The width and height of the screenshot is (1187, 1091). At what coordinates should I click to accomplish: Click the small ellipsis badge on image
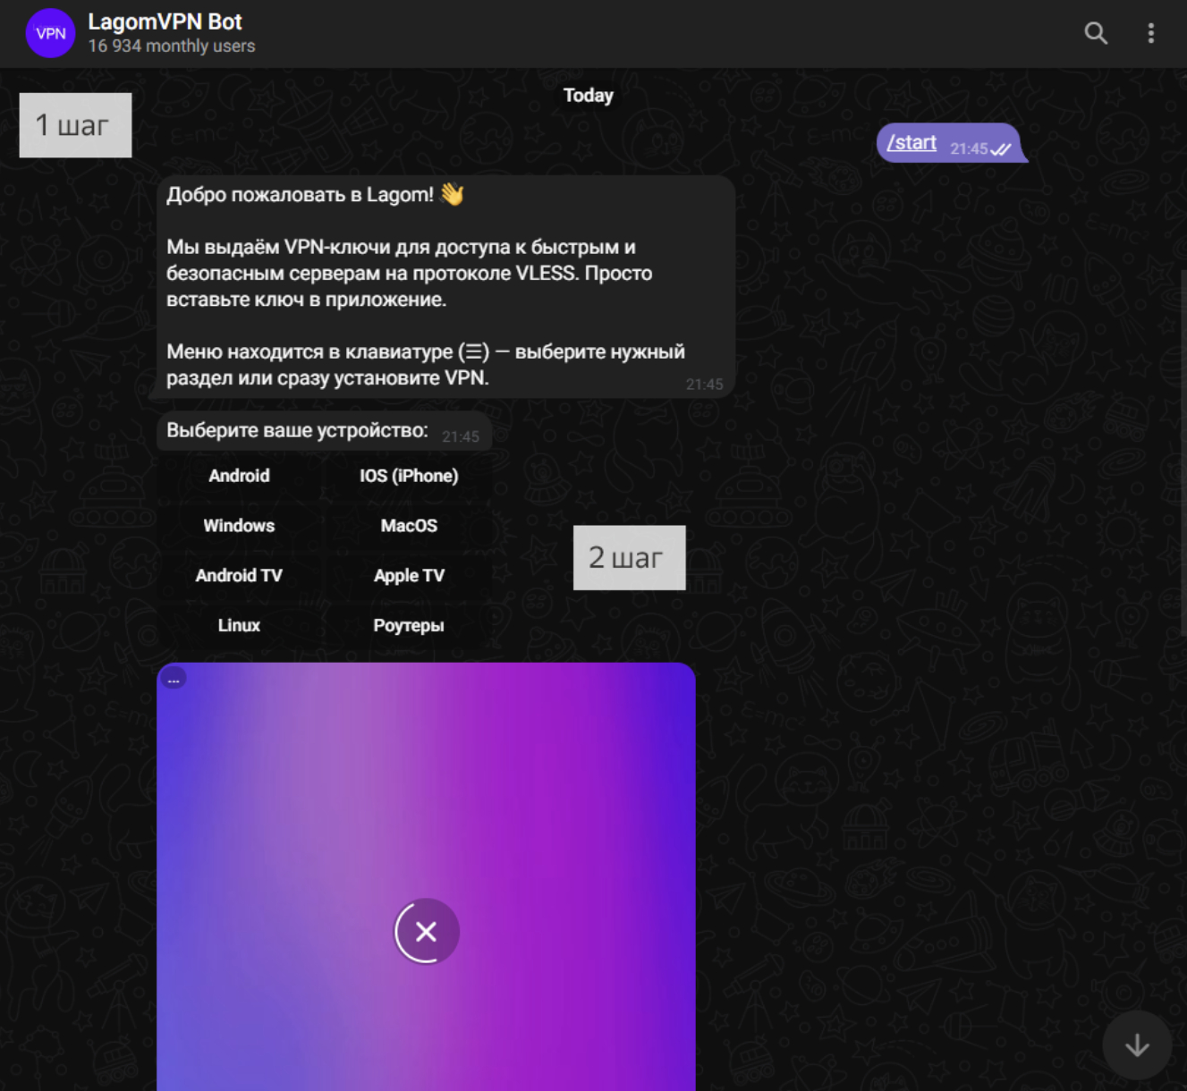(174, 680)
